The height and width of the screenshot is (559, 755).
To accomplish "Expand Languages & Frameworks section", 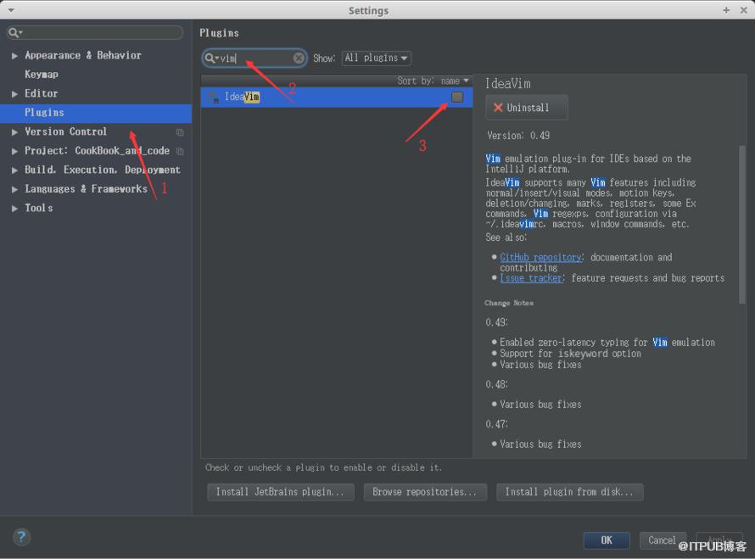I will 14,189.
